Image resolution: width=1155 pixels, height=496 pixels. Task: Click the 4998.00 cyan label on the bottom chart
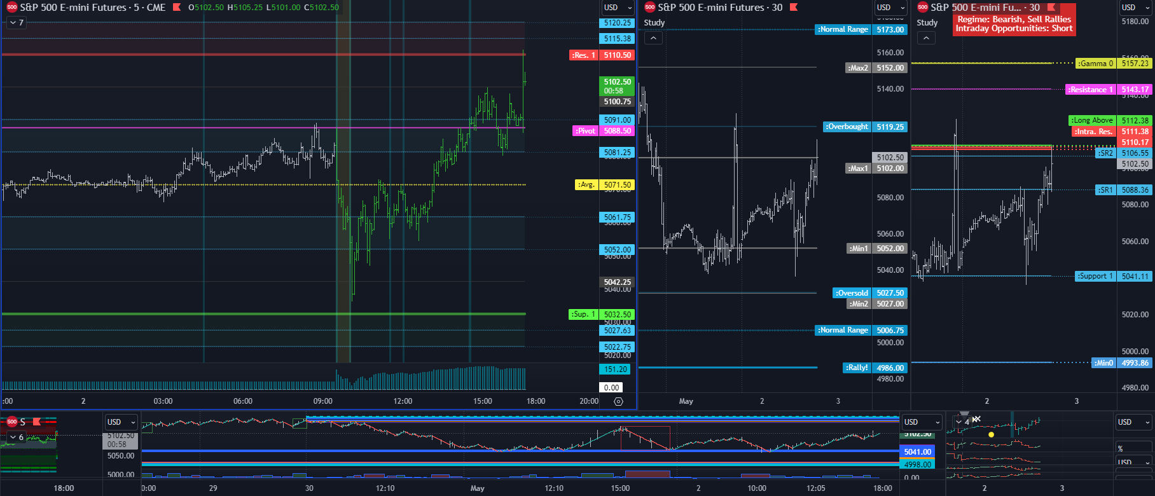click(x=918, y=465)
